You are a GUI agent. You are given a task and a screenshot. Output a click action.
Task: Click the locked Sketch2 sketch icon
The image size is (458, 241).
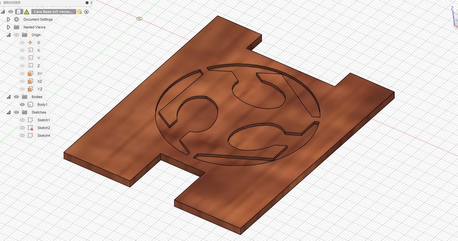(x=30, y=128)
